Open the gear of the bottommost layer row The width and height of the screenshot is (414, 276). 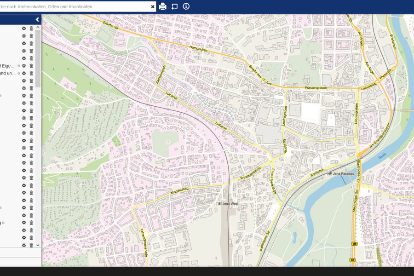click(x=24, y=245)
